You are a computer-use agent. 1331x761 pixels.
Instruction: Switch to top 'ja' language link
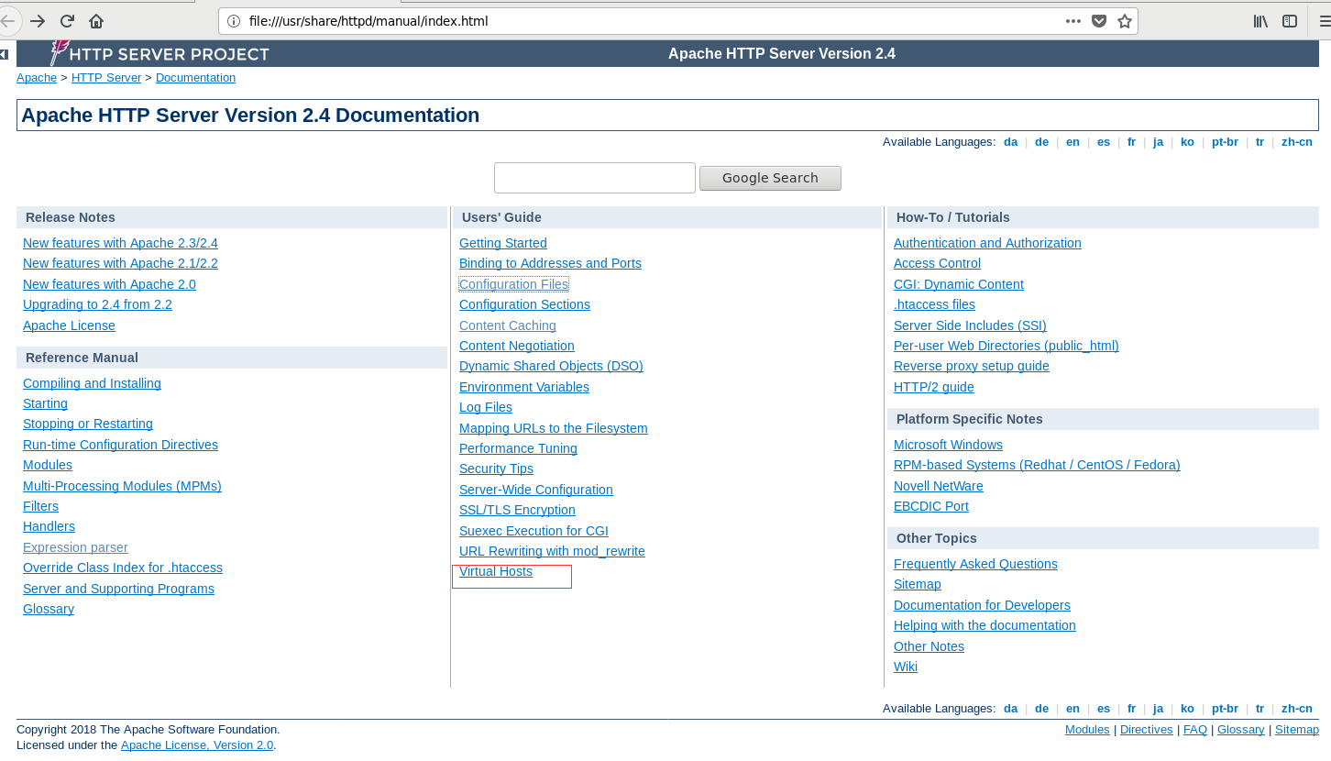point(1158,142)
